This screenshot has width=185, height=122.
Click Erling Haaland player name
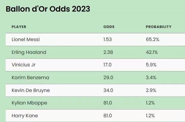click(29, 52)
